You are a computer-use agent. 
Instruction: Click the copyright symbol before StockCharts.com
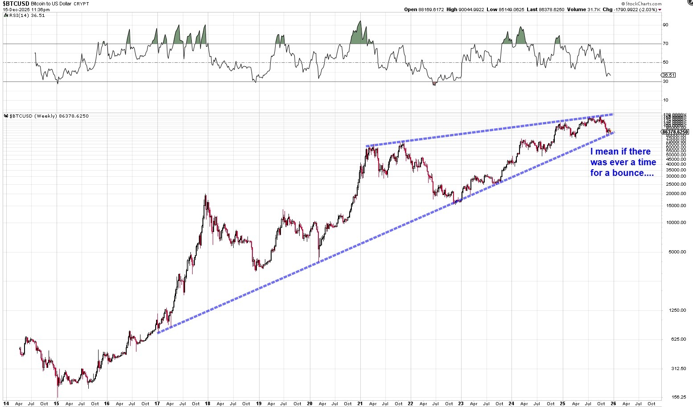tap(623, 4)
